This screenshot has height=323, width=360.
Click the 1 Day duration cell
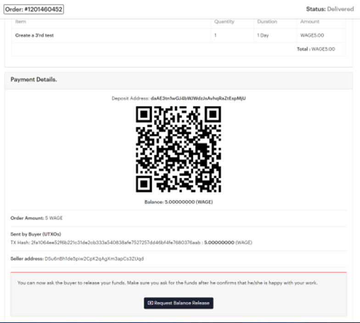tap(263, 35)
